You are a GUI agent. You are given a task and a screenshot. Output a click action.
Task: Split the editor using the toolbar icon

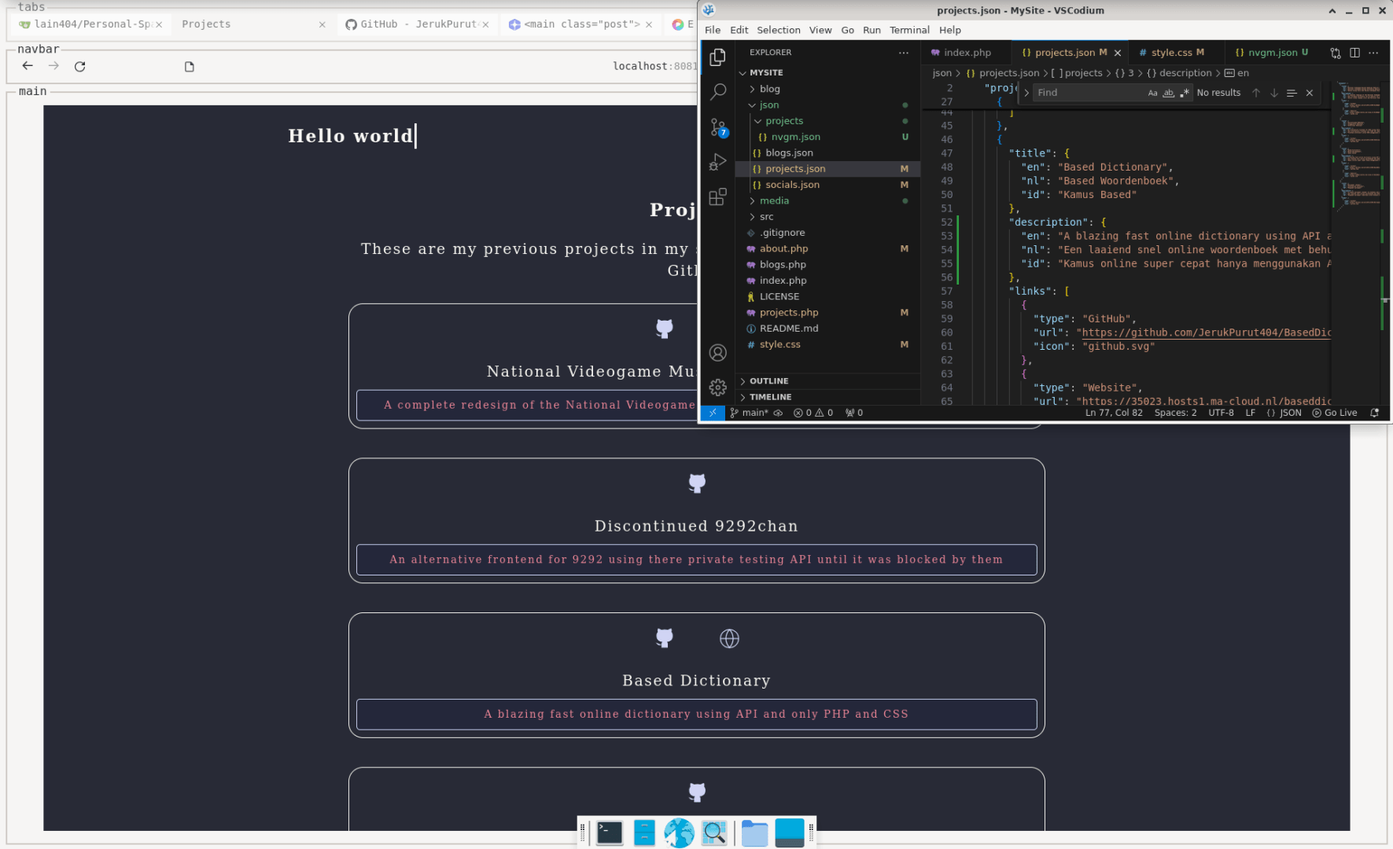click(x=1354, y=53)
